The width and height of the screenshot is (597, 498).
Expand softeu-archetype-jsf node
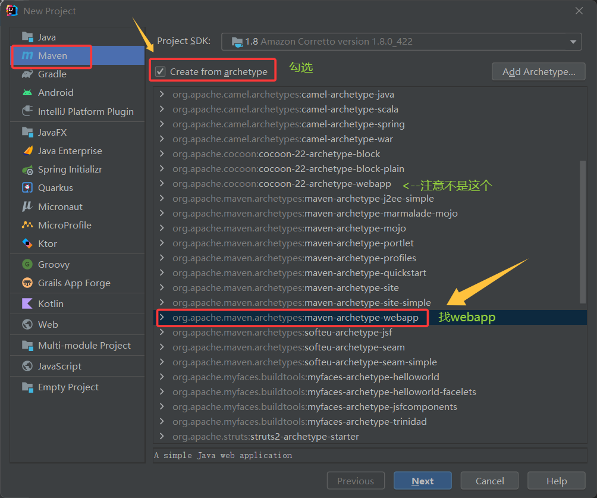point(162,332)
